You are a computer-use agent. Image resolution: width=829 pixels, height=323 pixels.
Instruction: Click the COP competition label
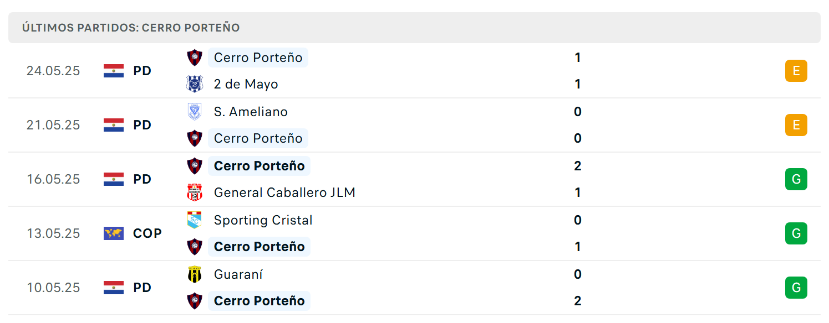(148, 233)
